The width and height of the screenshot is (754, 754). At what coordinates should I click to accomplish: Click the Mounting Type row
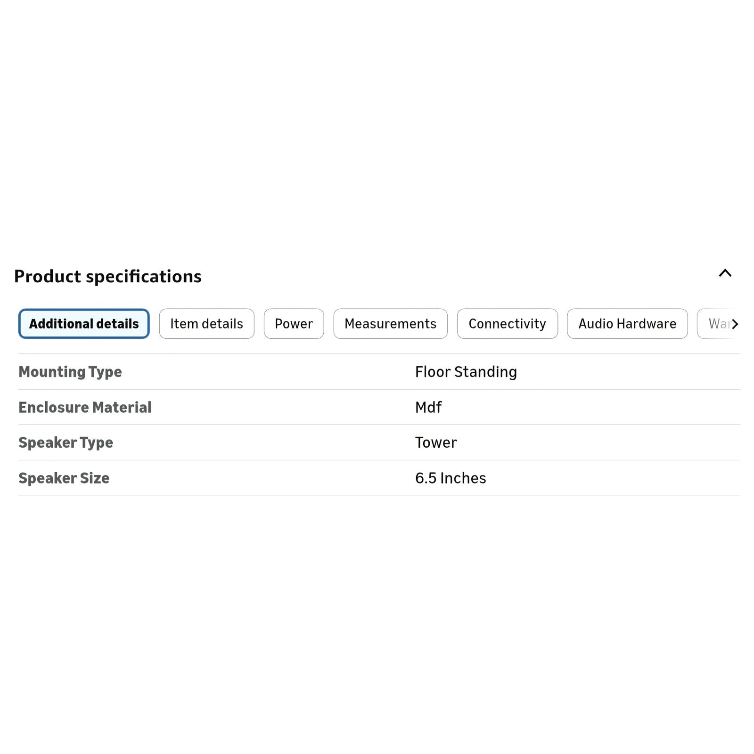379,372
